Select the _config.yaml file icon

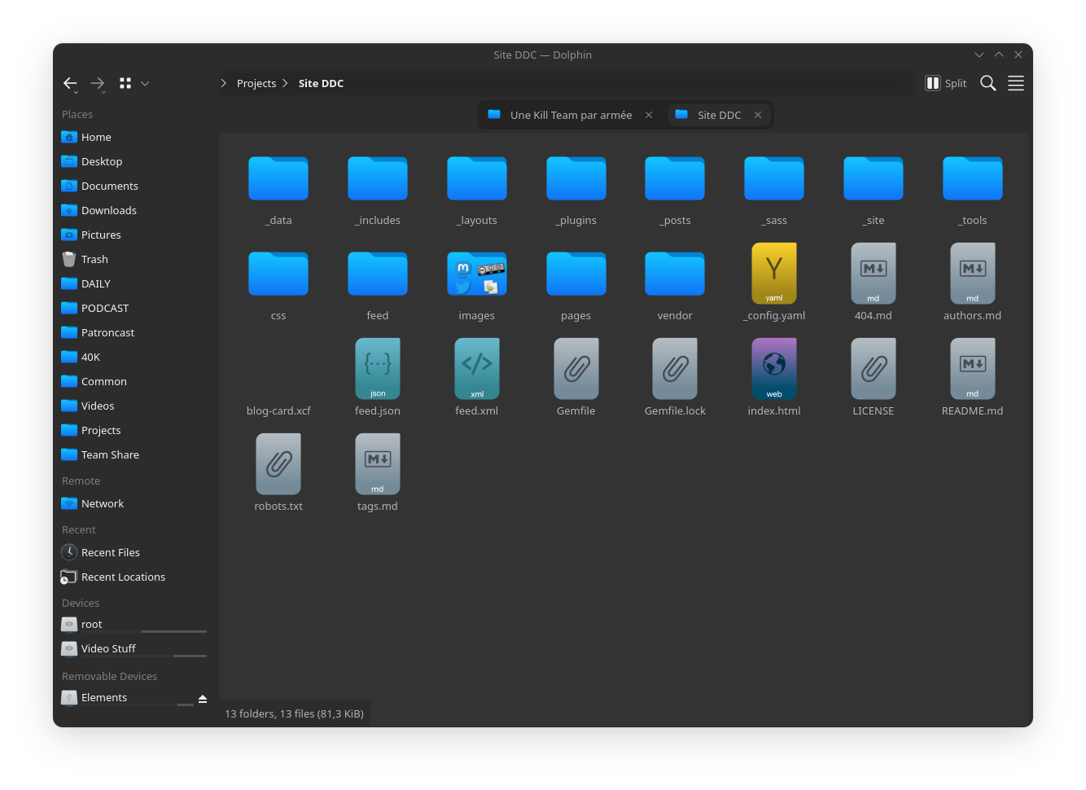click(774, 274)
